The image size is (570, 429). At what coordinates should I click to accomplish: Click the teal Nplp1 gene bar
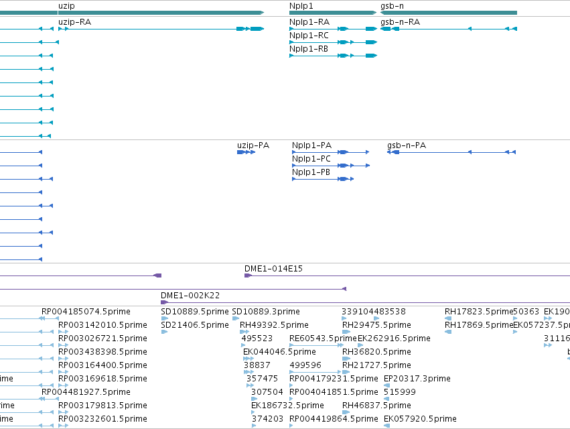pos(333,13)
